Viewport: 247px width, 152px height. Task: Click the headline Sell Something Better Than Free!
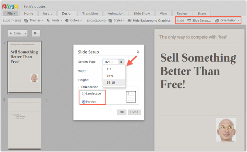coord(198,71)
